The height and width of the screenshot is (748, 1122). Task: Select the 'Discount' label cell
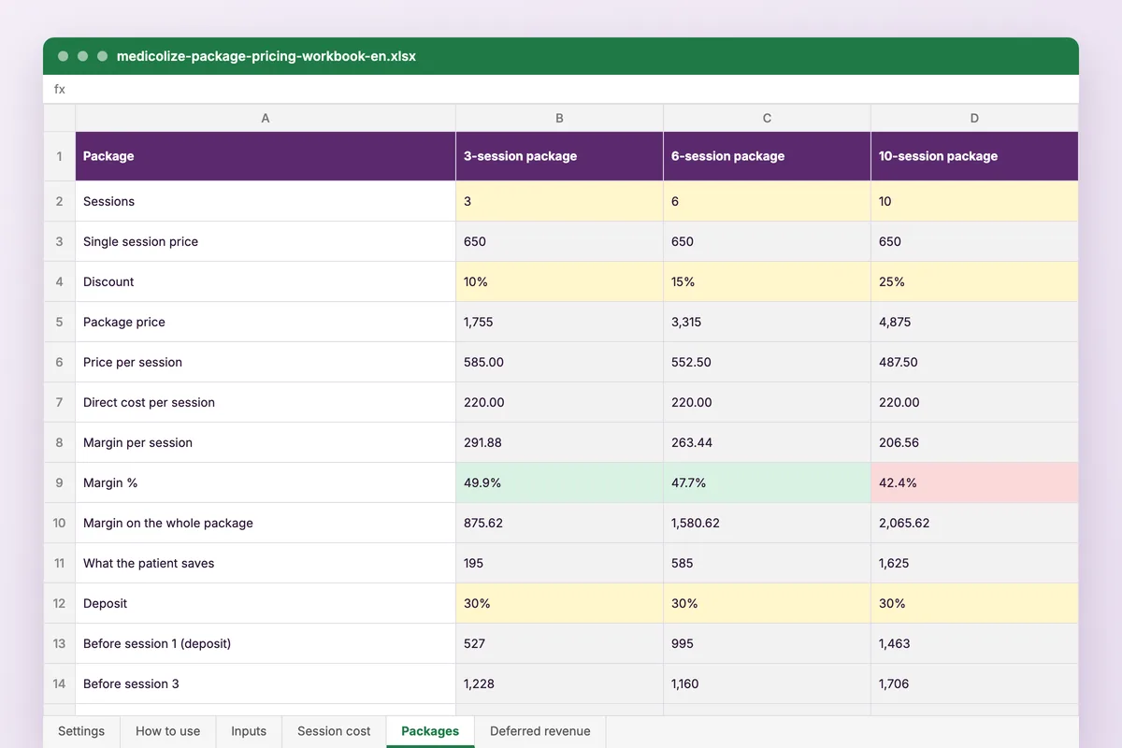[x=266, y=281]
